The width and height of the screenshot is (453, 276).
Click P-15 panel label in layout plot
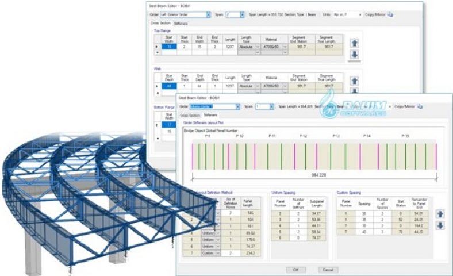[x=405, y=136]
